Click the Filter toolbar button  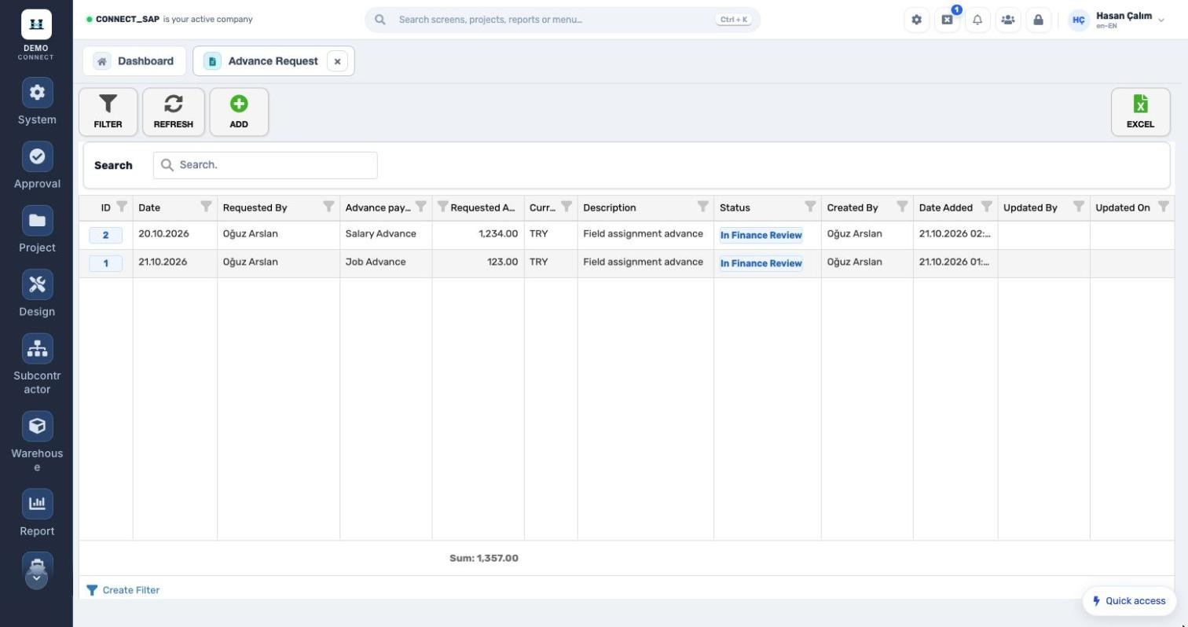pos(108,112)
